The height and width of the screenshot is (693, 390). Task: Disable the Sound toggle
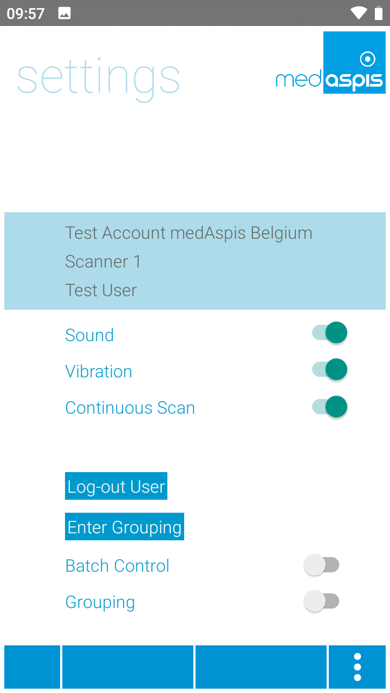(329, 332)
